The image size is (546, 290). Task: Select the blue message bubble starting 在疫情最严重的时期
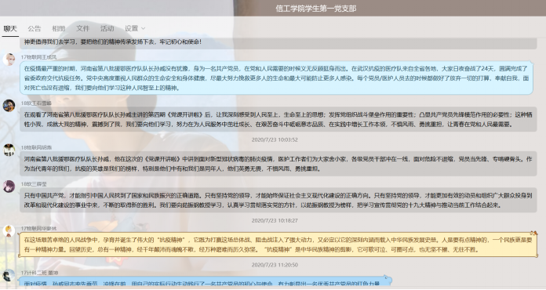(x=276, y=78)
